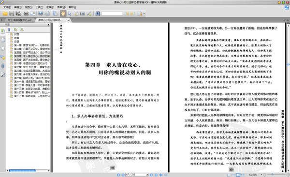Go to the first page button
Screen dimensions: 290x177
118,175
